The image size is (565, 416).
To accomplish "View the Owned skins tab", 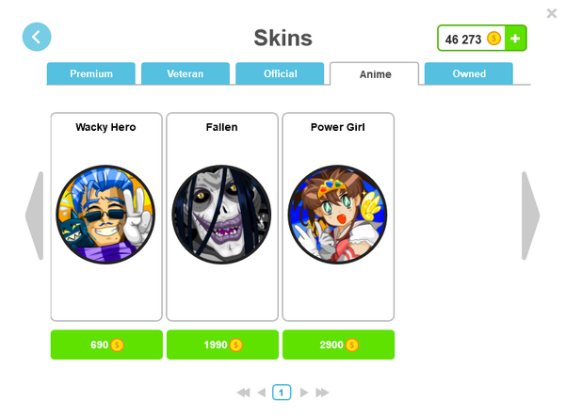I will (469, 73).
